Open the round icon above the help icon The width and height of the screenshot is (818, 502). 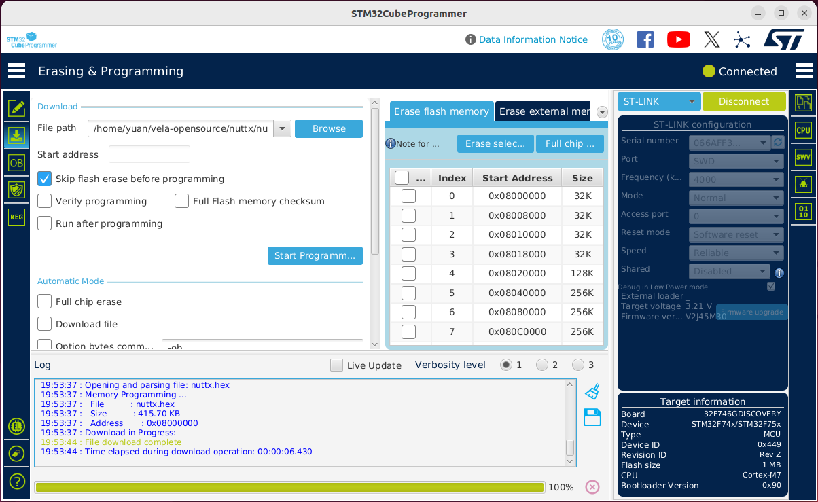tap(16, 453)
